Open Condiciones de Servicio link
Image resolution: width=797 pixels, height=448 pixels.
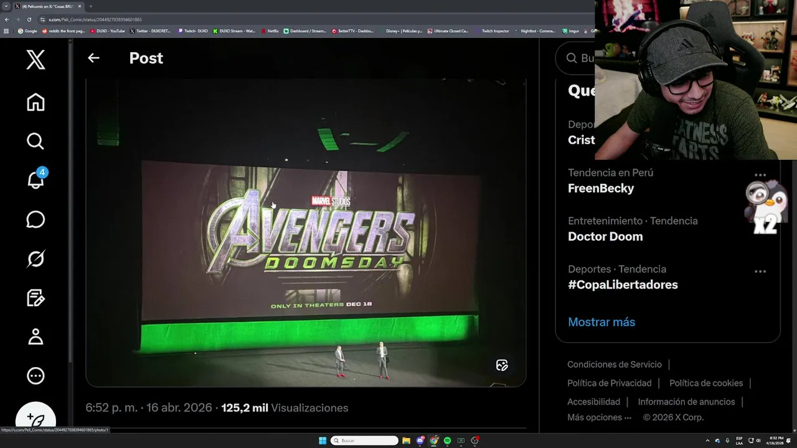pyautogui.click(x=615, y=365)
